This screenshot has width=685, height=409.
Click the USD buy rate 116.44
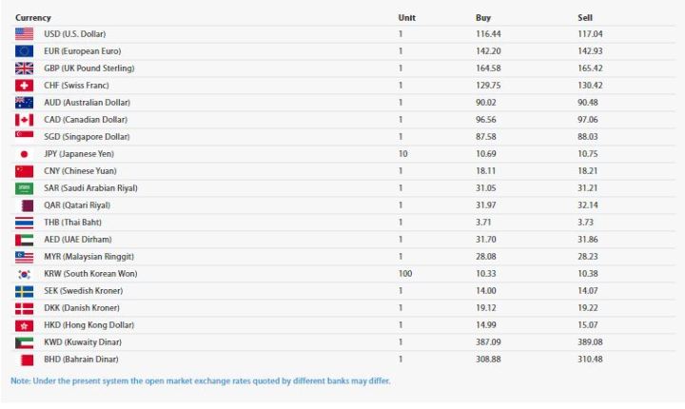[488, 34]
